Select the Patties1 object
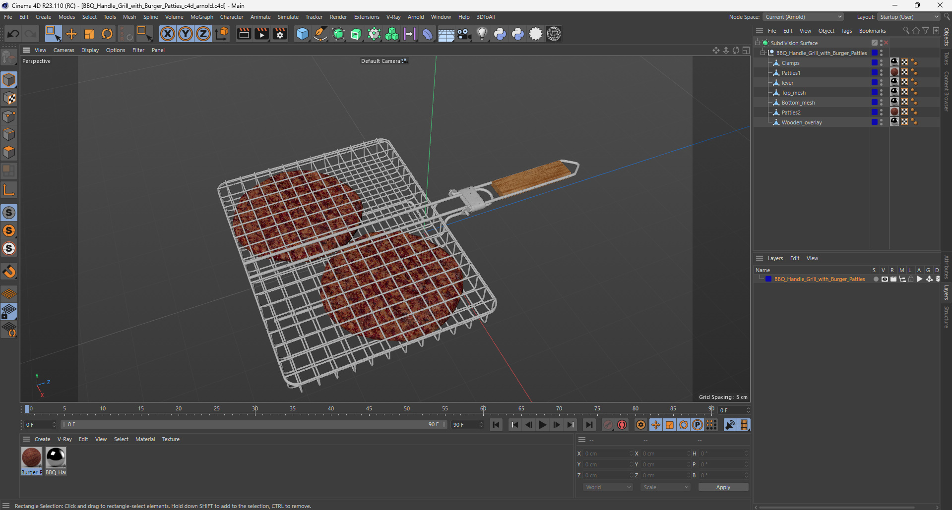The width and height of the screenshot is (952, 510). (791, 73)
